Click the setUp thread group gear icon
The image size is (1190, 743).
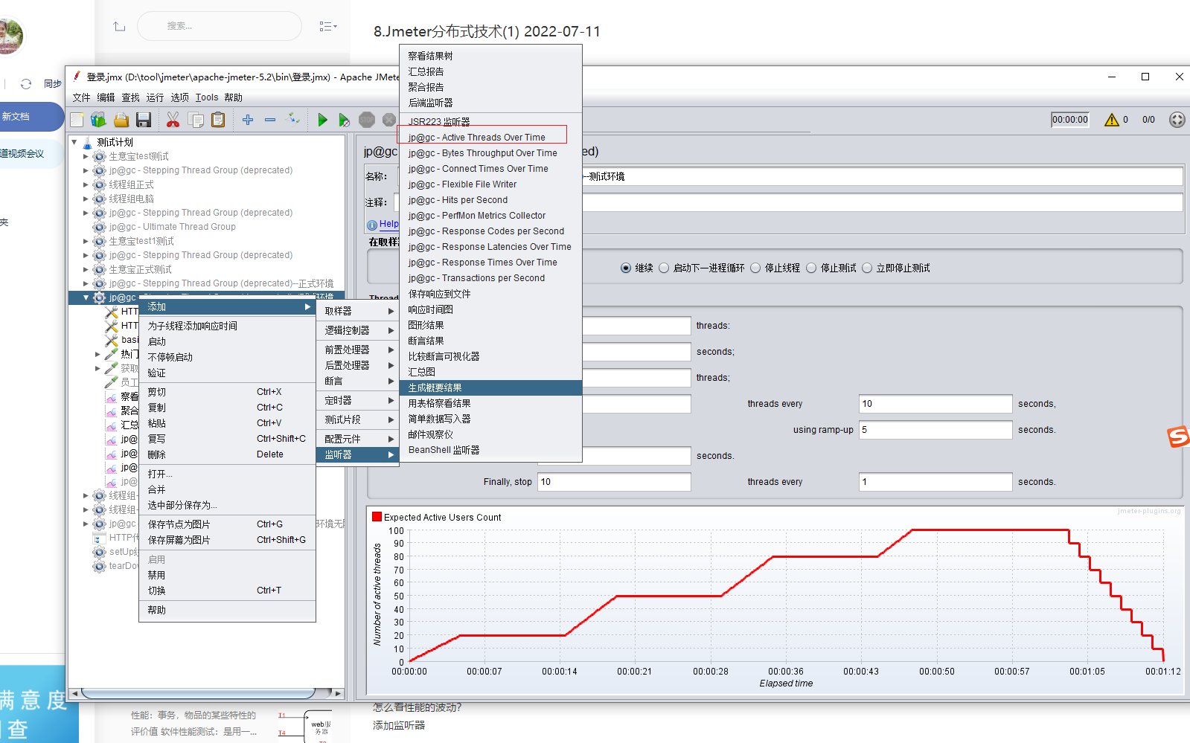coord(99,552)
